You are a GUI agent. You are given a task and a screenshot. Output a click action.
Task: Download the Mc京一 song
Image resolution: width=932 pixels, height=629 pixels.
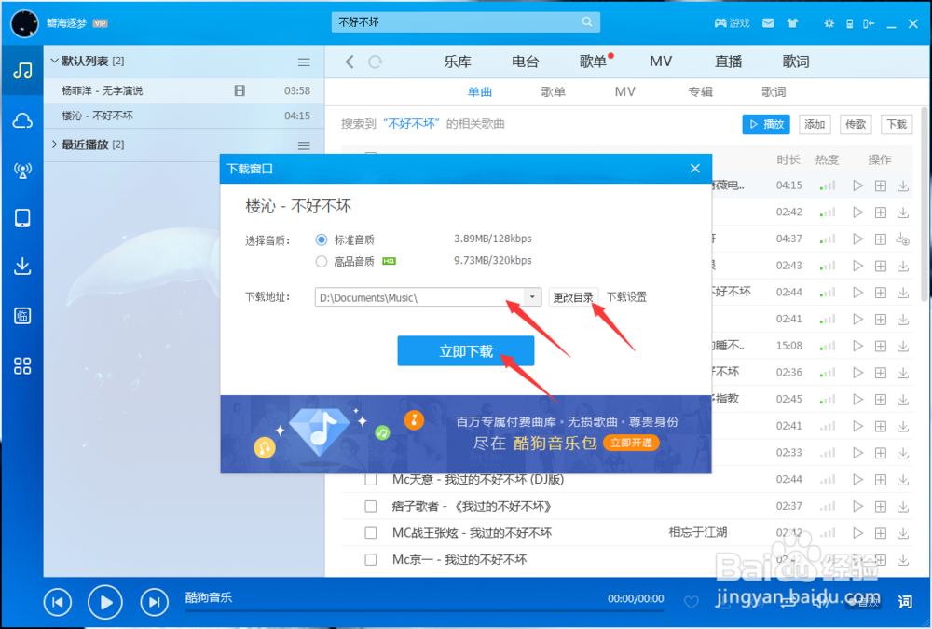903,559
